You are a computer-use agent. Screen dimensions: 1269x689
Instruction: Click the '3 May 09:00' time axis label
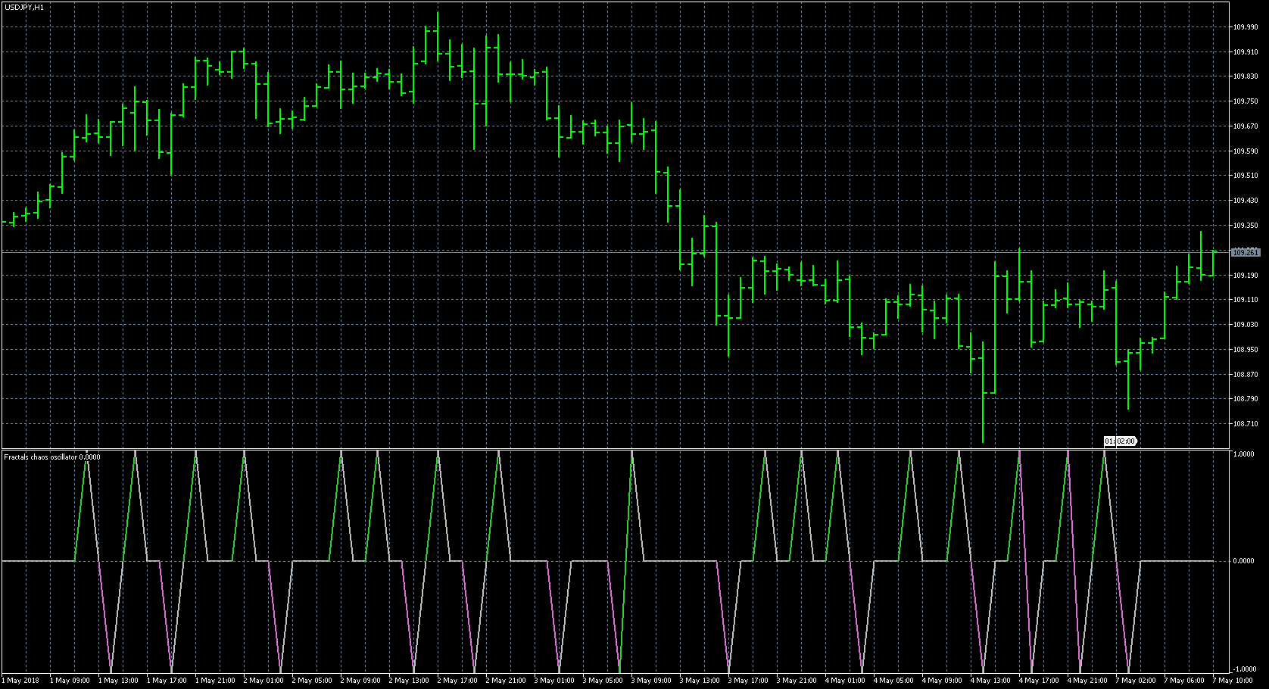click(x=651, y=681)
